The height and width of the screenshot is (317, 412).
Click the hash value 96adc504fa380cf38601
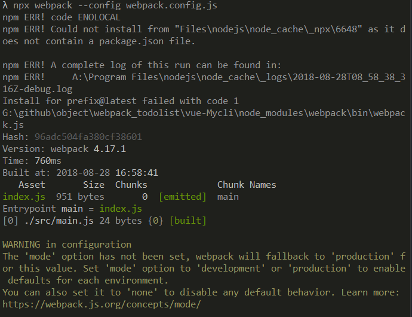click(88, 137)
